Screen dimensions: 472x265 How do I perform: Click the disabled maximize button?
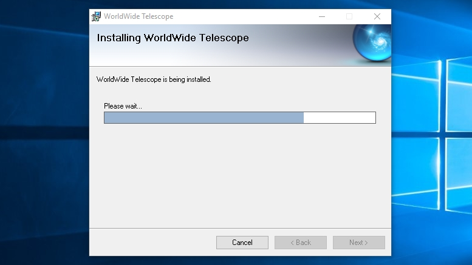[349, 16]
